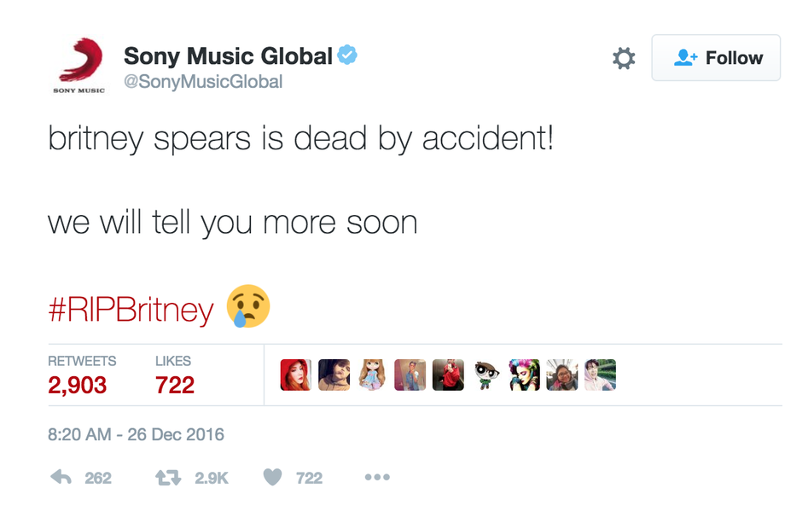Like the tweet with the heart icon
785x523 pixels.
[272, 478]
